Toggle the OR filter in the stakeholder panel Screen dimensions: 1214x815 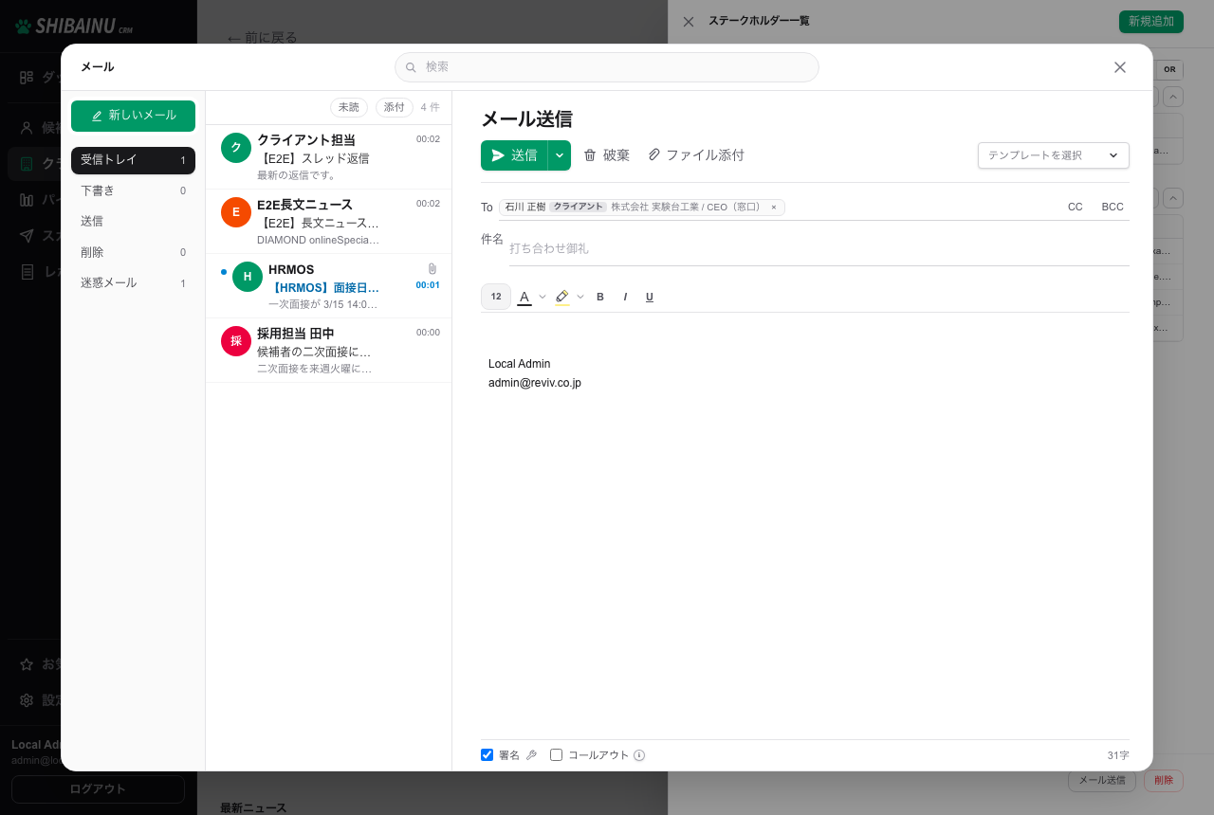(x=1169, y=69)
